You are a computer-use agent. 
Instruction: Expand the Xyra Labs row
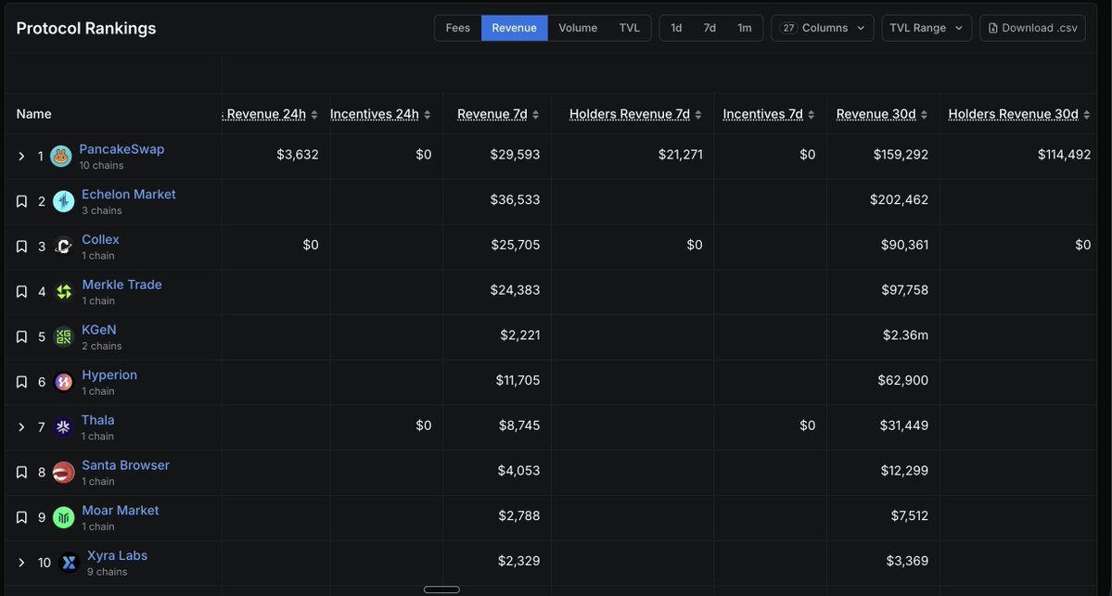coord(21,563)
